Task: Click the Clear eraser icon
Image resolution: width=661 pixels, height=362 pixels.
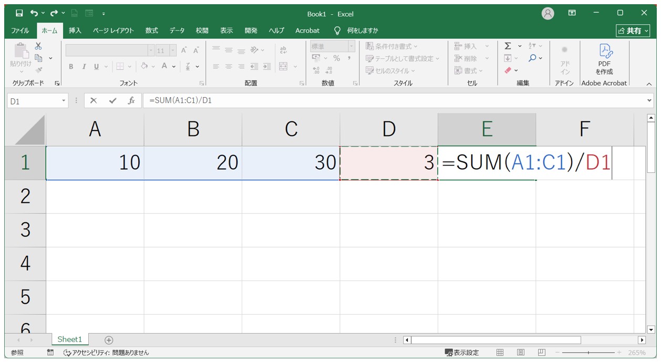Action: pyautogui.click(x=508, y=70)
